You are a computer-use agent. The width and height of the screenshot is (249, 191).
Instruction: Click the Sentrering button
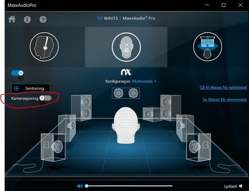(x=31, y=88)
